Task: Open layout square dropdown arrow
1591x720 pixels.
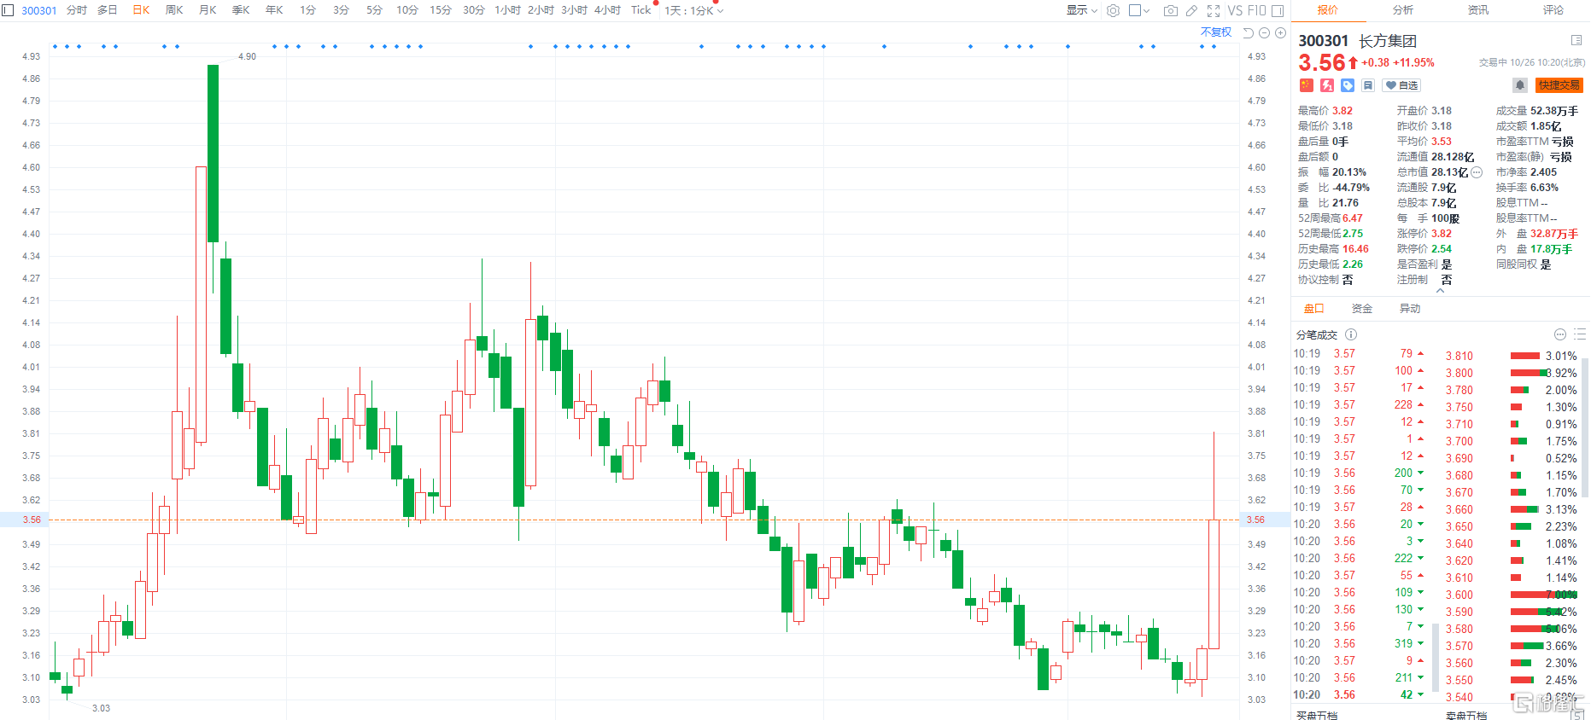Action: 1146,10
